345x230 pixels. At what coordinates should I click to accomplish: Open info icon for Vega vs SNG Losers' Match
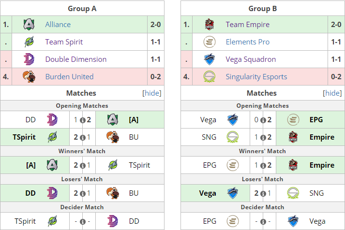pyautogui.click(x=263, y=194)
